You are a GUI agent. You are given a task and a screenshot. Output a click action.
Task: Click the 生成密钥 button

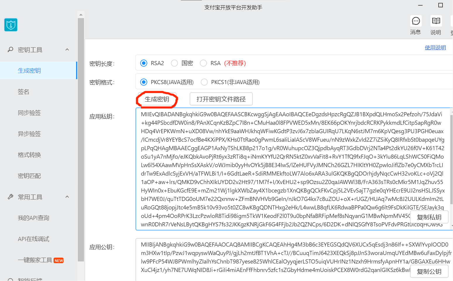(157, 99)
